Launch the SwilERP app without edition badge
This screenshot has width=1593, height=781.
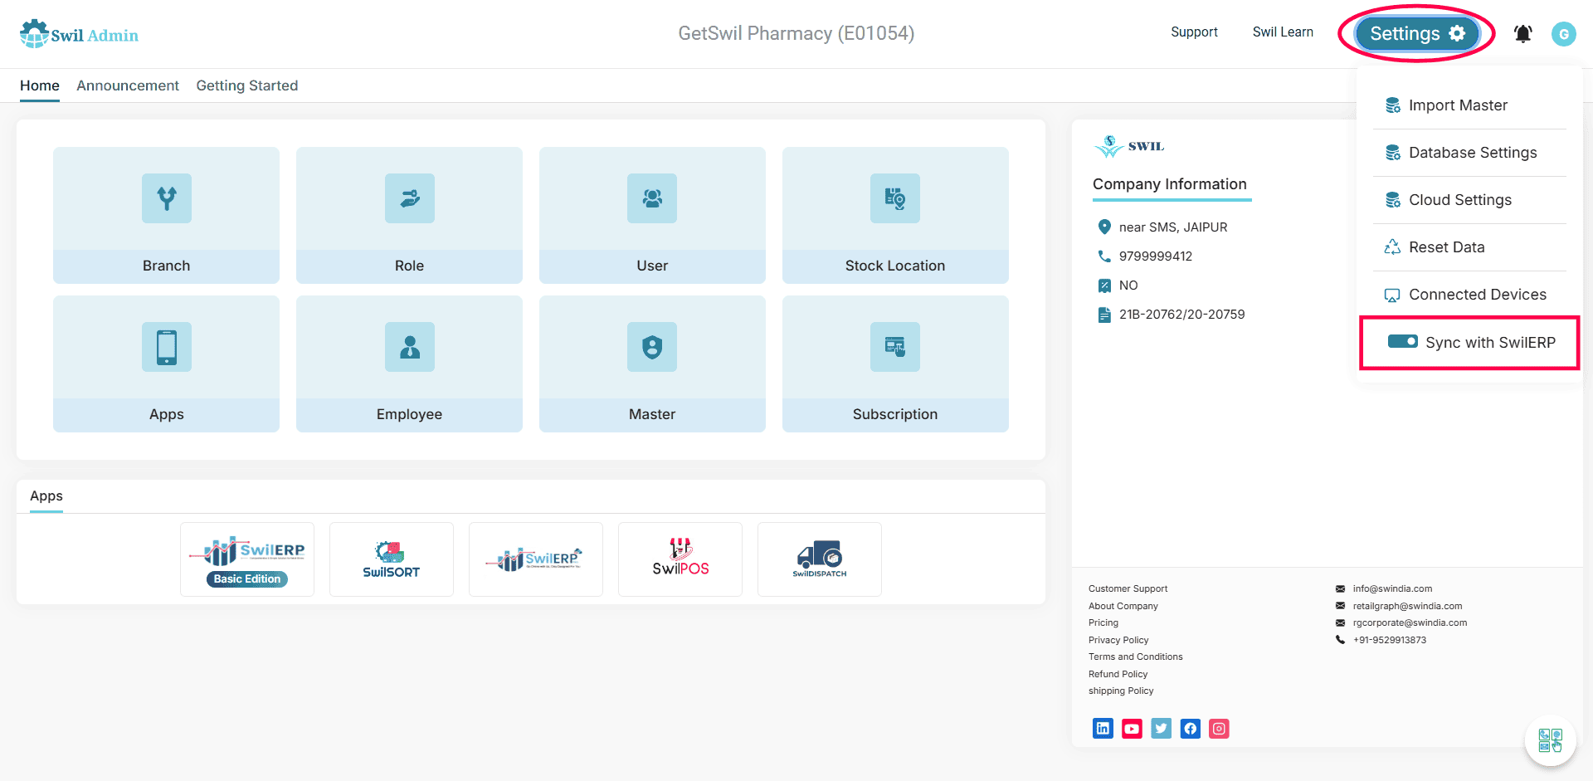(536, 559)
